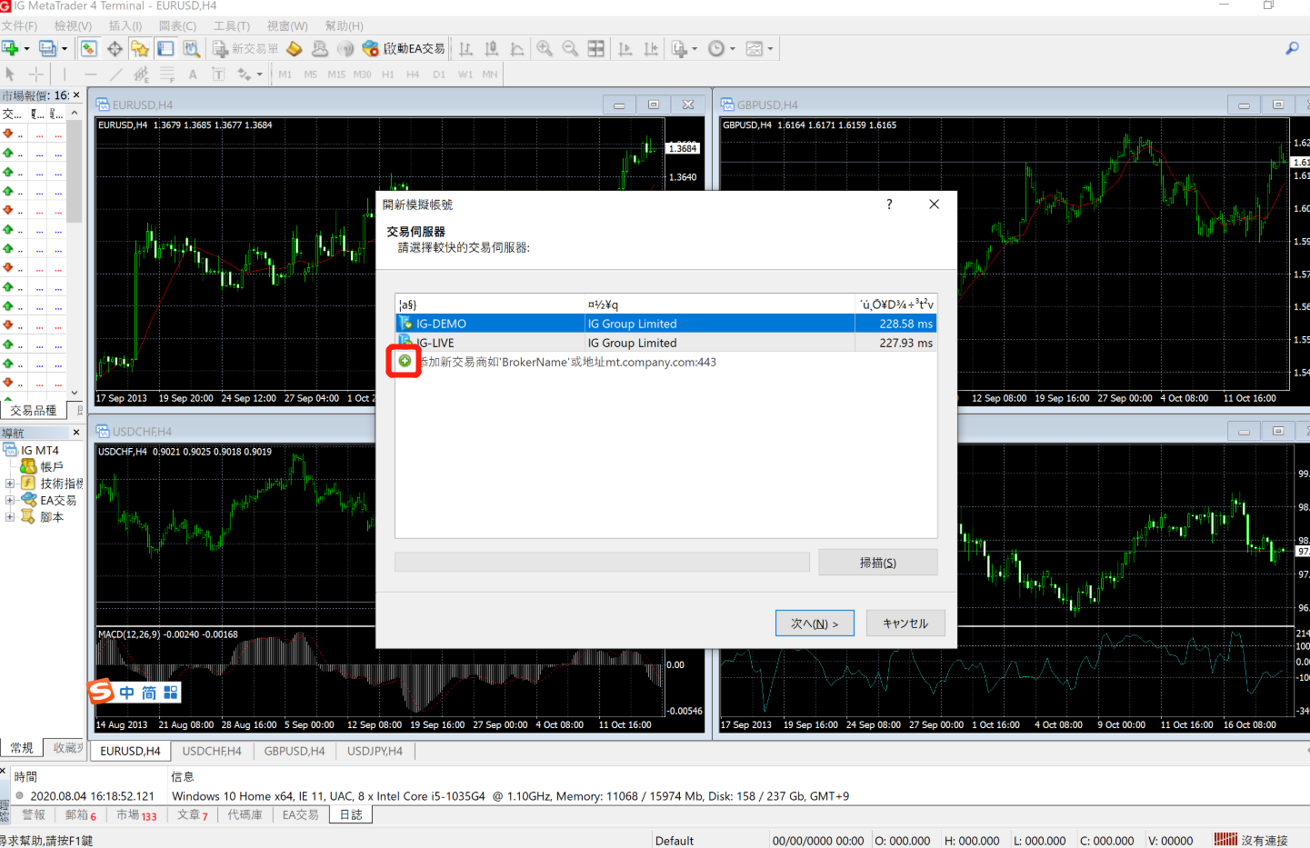Select 帳戶 in the Navigator tree

52,466
